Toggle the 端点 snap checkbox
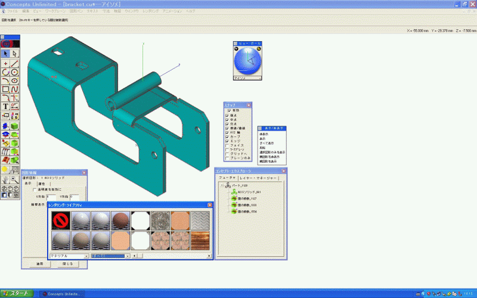This screenshot has height=298, width=477. click(x=228, y=115)
